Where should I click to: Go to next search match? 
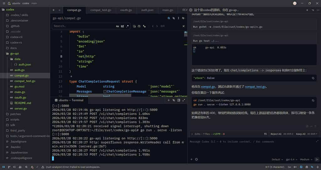coord(157,26)
